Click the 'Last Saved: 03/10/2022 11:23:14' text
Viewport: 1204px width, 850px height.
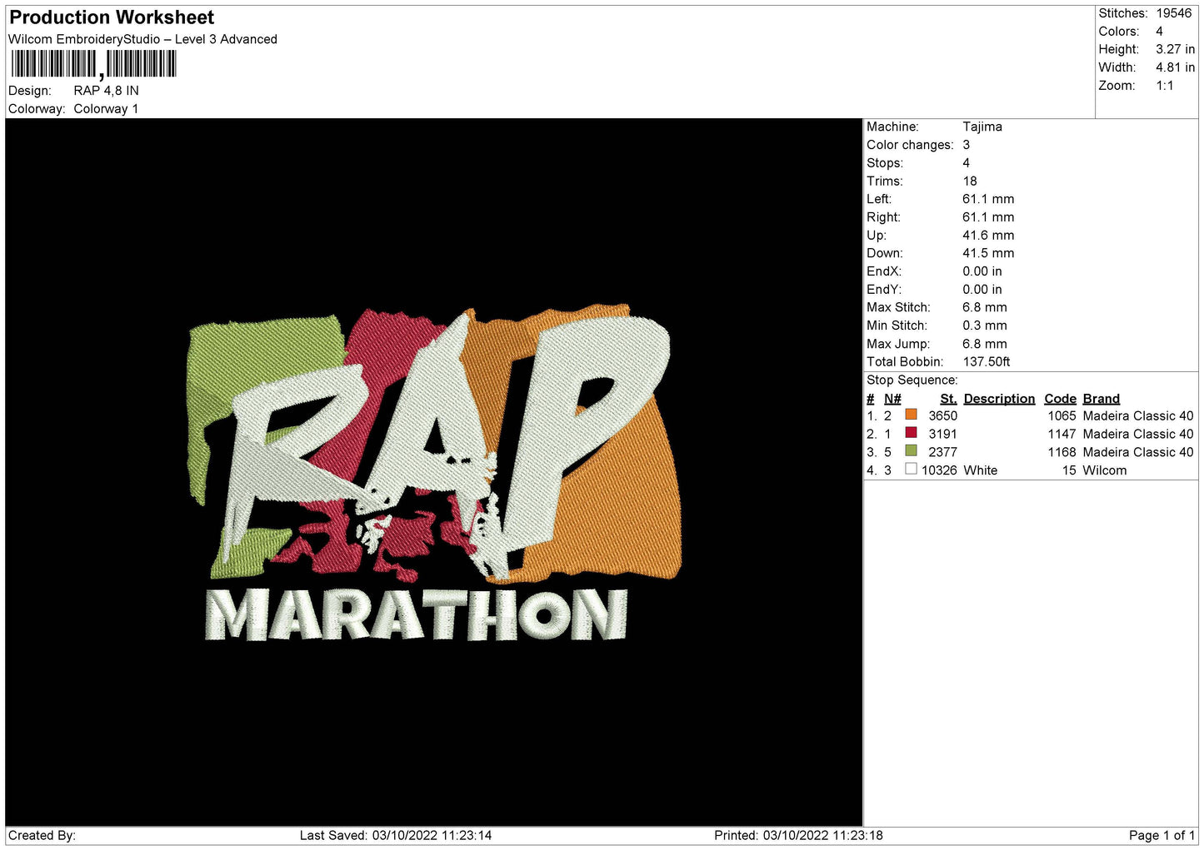[396, 835]
